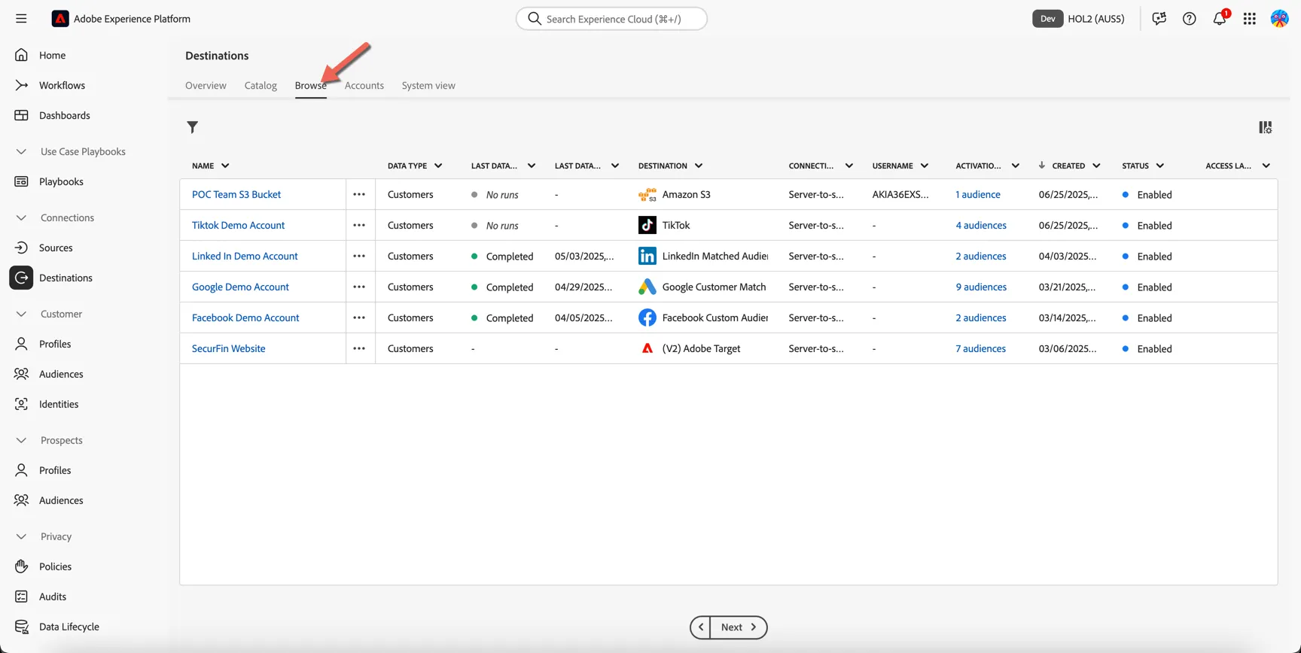This screenshot has width=1301, height=653.
Task: Open more actions for Tiktok Demo Account
Action: (359, 225)
